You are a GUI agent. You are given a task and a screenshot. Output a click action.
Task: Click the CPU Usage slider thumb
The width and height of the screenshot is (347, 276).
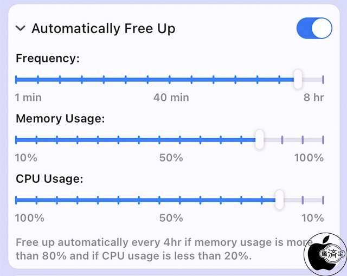coord(279,200)
